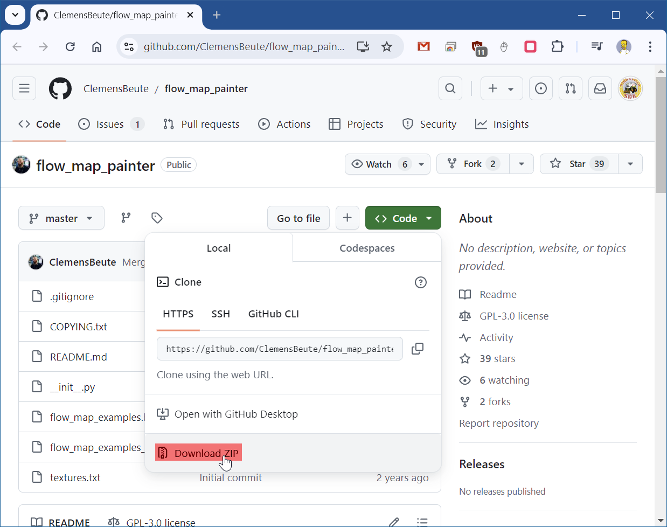Open the Readme link in About
The image size is (667, 527).
tap(498, 294)
